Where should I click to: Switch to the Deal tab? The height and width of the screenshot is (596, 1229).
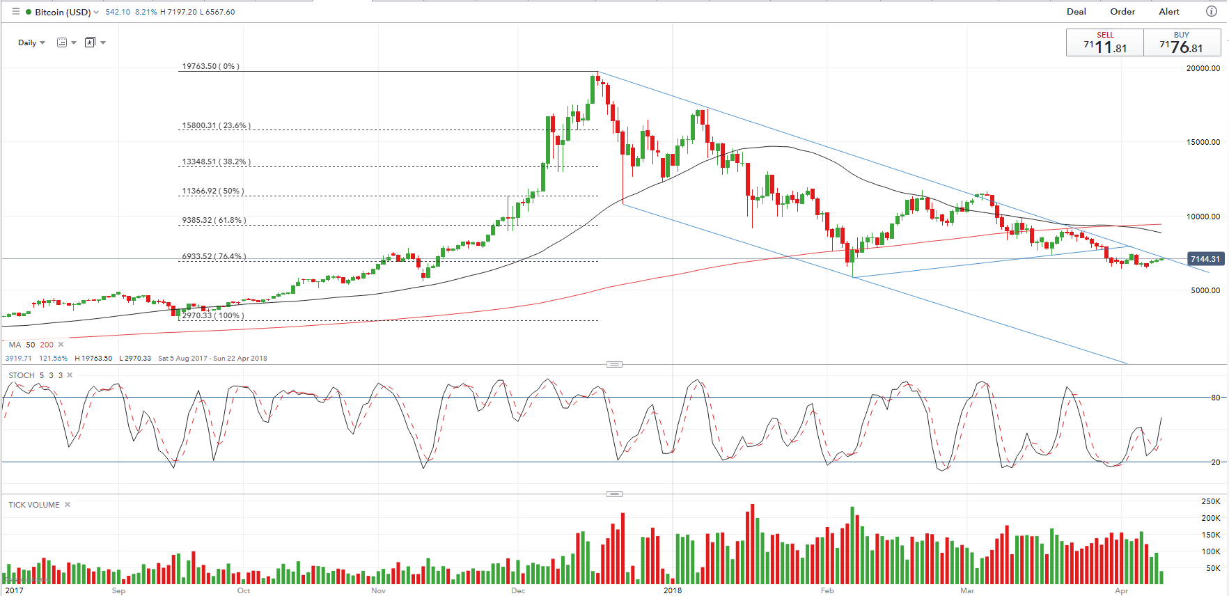[1077, 12]
